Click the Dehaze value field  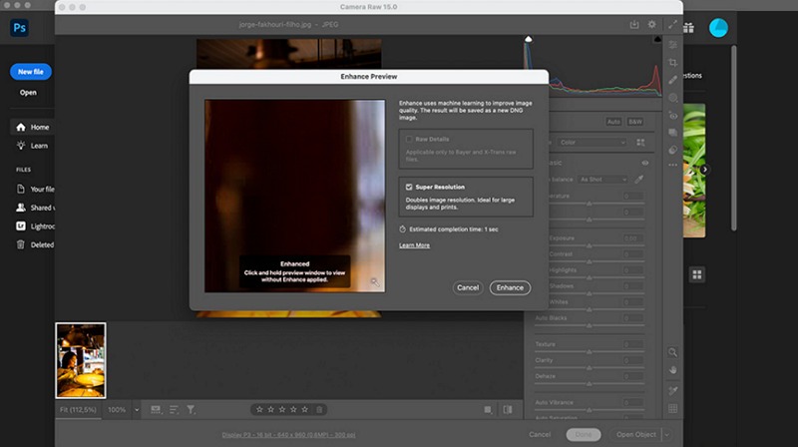click(633, 376)
